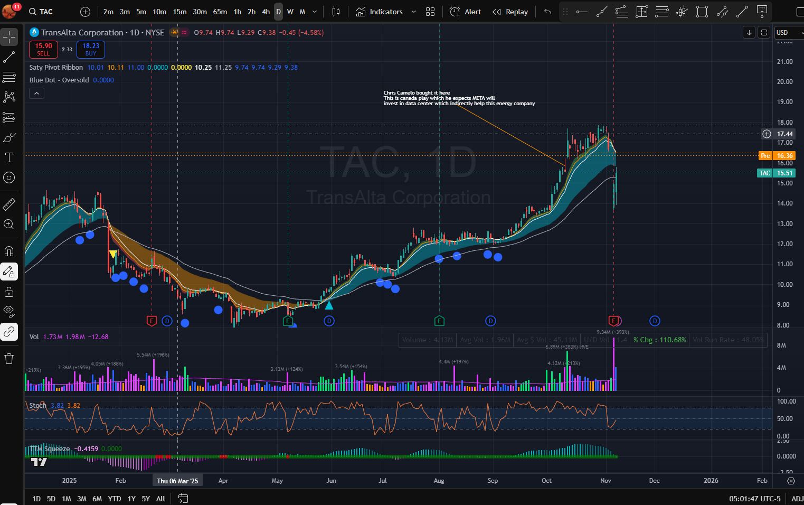Click the BUY 18.23 button
This screenshot has height=505, width=804.
[x=91, y=50]
